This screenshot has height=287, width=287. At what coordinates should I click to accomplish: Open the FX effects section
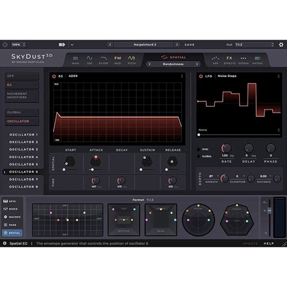(229, 60)
